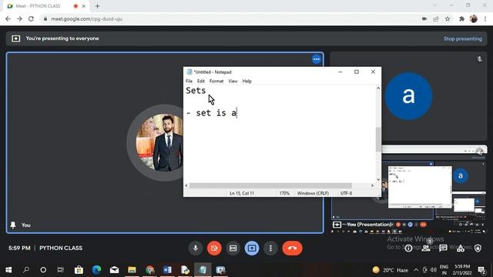Viewport: 493px width, 277px height.
Task: Open the blue three-dot options on your tile
Action: (x=317, y=59)
